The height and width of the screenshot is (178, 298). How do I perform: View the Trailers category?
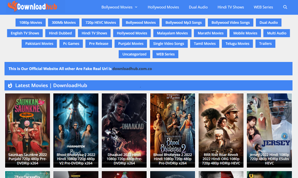pos(265,44)
